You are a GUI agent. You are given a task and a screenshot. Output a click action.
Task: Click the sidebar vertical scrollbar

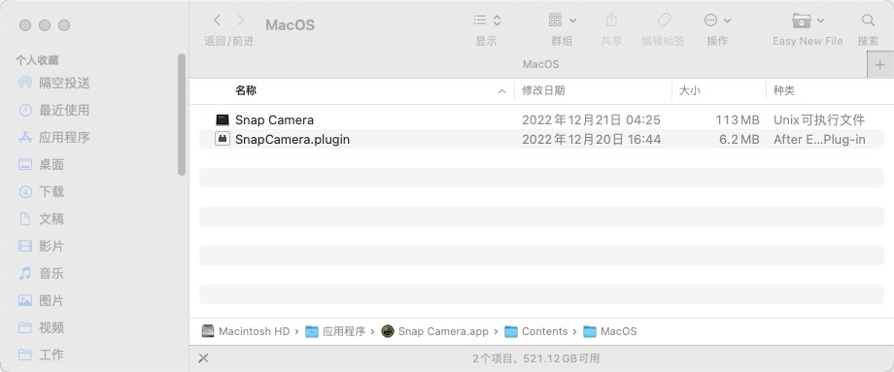(x=182, y=114)
